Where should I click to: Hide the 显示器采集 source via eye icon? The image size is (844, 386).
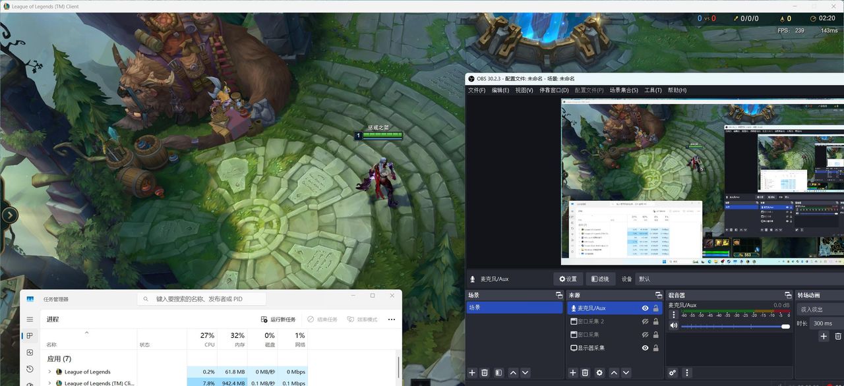pos(645,348)
